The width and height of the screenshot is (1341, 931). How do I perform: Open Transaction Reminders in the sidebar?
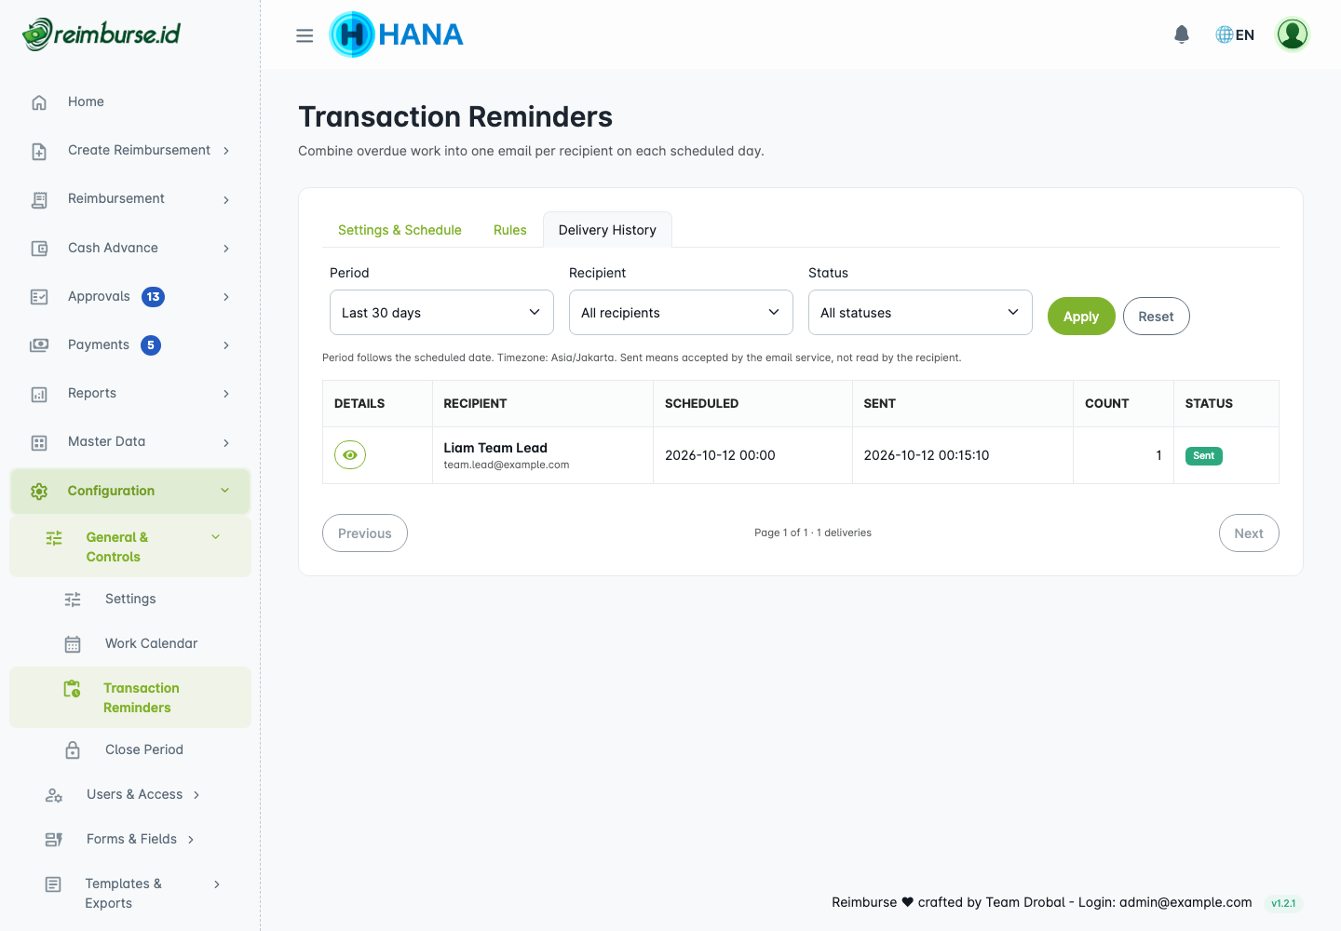tap(130, 697)
